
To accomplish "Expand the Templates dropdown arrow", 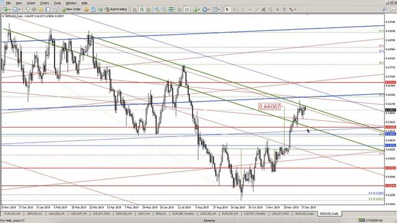I will (x=219, y=9).
